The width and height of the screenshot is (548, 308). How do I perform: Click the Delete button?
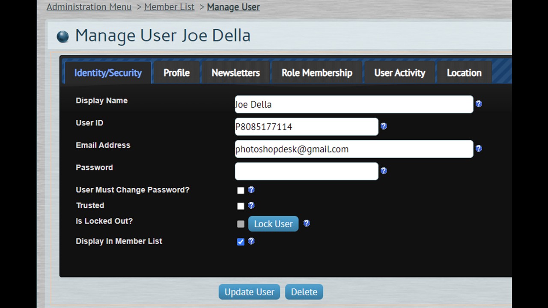(x=304, y=292)
